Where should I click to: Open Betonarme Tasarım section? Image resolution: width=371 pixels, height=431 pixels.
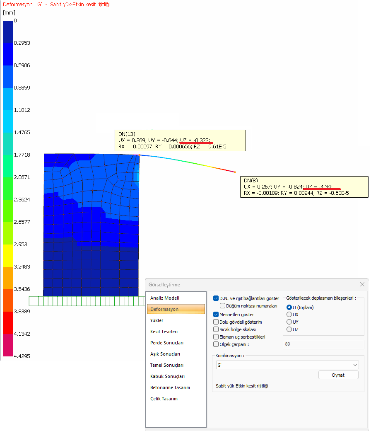[170, 387]
